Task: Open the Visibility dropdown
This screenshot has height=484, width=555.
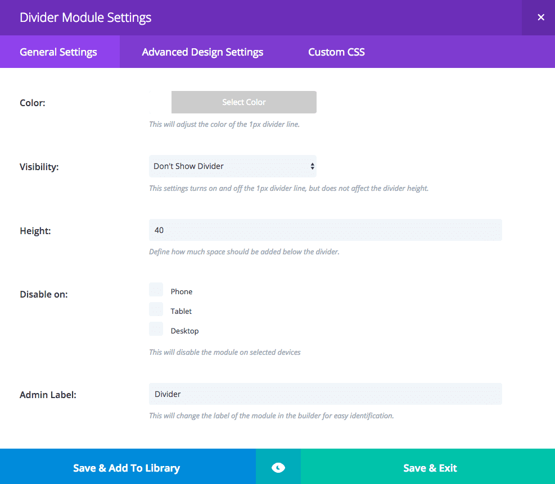Action: pyautogui.click(x=232, y=166)
